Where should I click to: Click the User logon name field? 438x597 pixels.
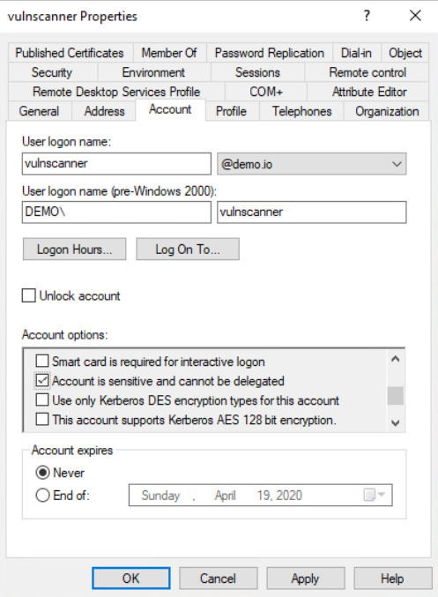pos(116,164)
